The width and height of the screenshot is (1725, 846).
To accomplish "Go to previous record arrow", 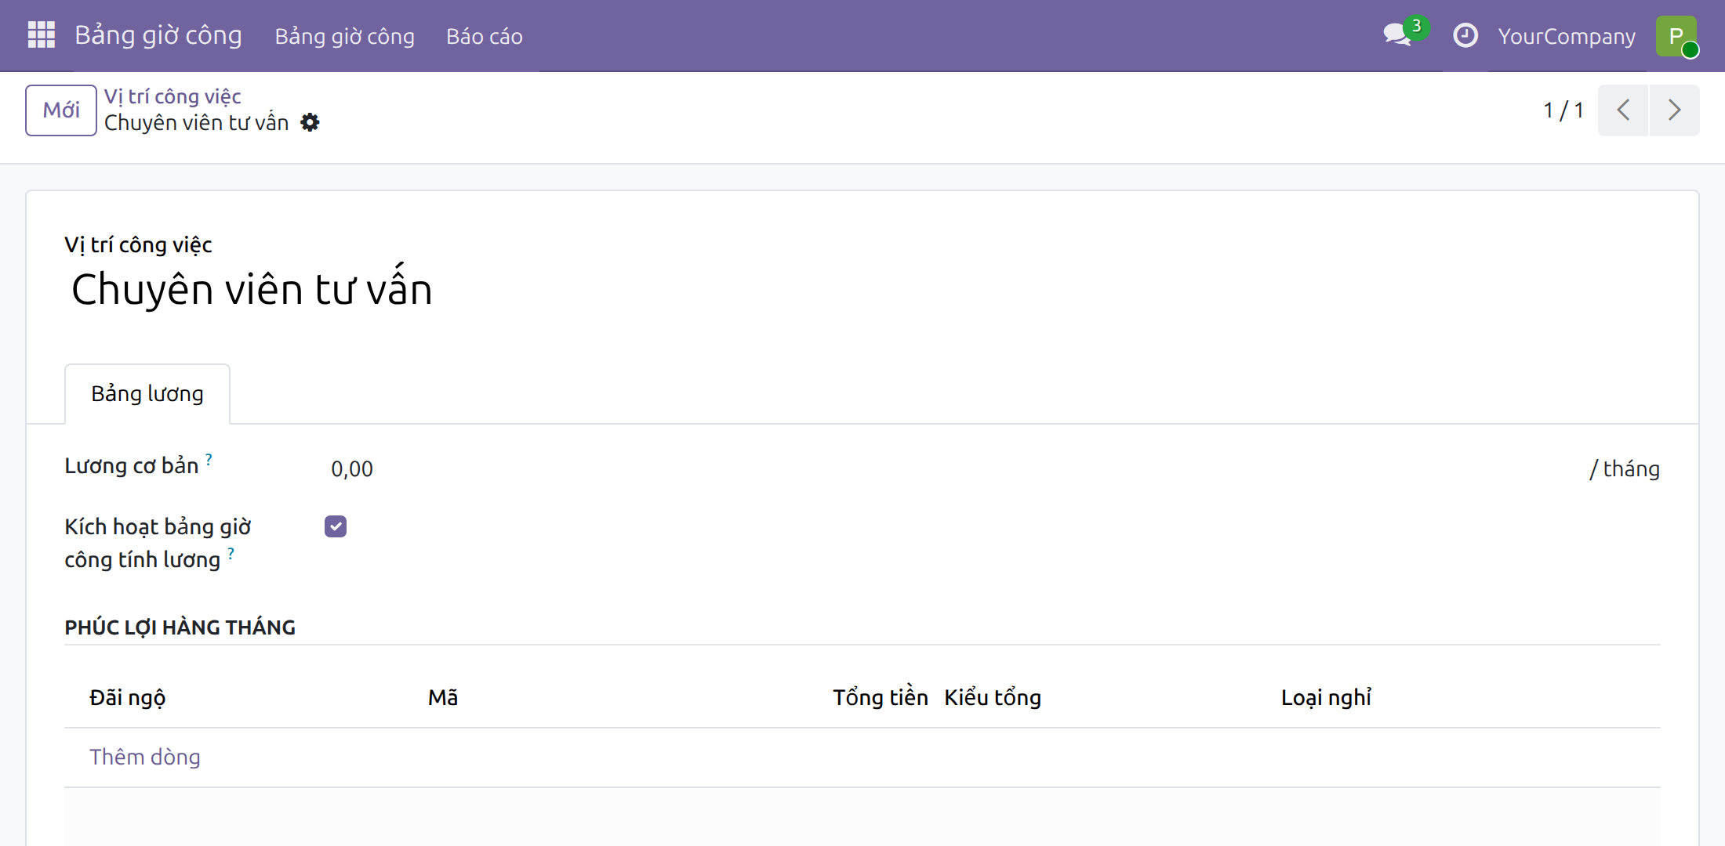I will 1623,110.
